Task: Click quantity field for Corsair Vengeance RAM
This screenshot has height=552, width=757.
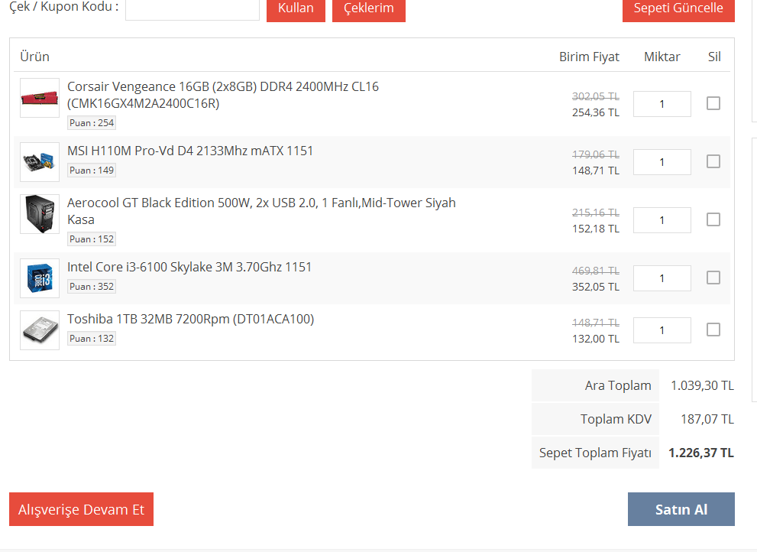Action: pyautogui.click(x=662, y=104)
